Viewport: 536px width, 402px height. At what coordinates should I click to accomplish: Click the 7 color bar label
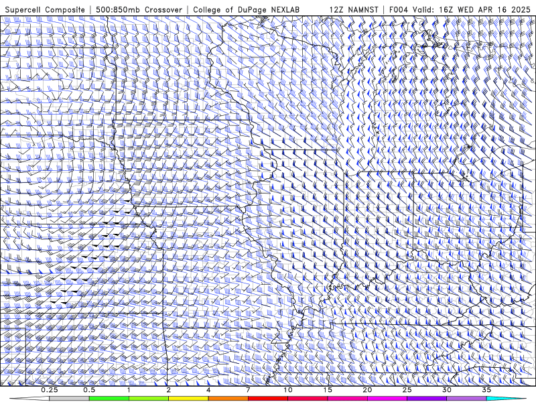[248, 390]
